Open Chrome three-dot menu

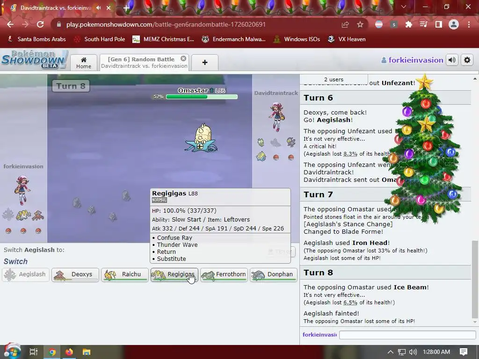(469, 24)
